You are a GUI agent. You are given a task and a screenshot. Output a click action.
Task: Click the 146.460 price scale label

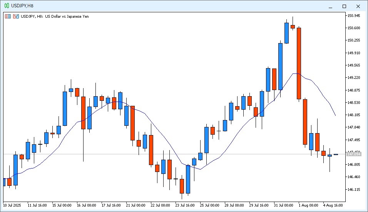[354, 177]
